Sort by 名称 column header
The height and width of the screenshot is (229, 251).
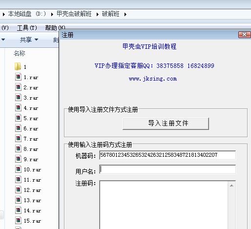coord(20,53)
